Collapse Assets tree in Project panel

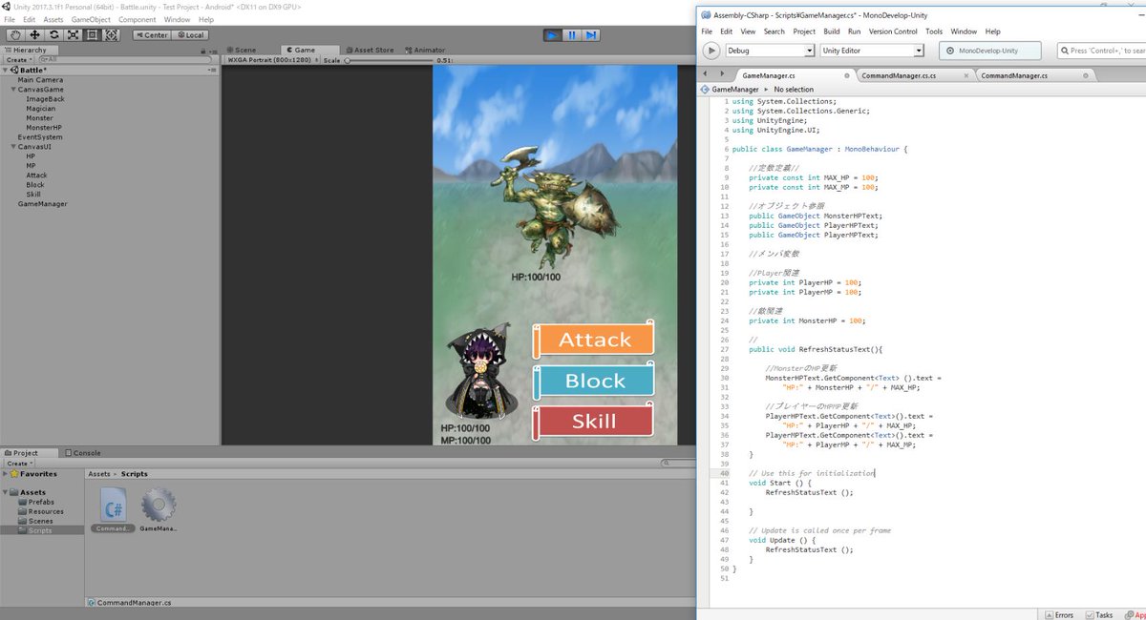5,492
